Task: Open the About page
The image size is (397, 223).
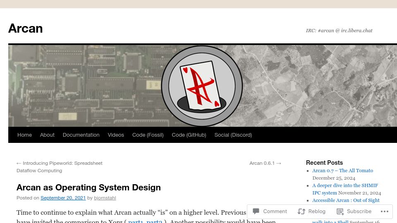Action: click(47, 135)
